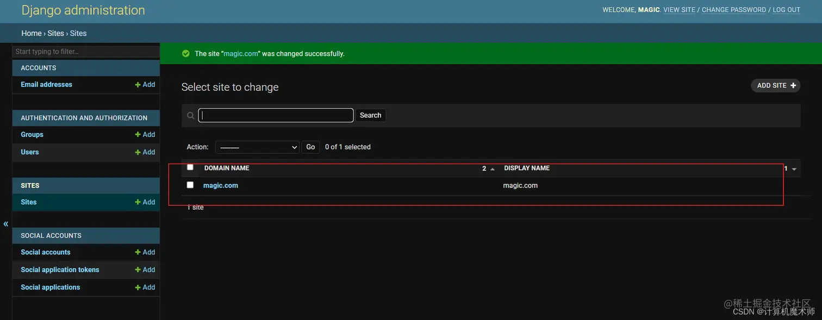Open Social accounts in sidebar

(46, 252)
